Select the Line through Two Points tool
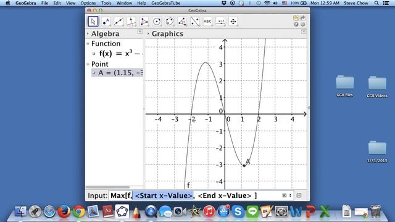The image size is (395, 222). pyautogui.click(x=118, y=22)
